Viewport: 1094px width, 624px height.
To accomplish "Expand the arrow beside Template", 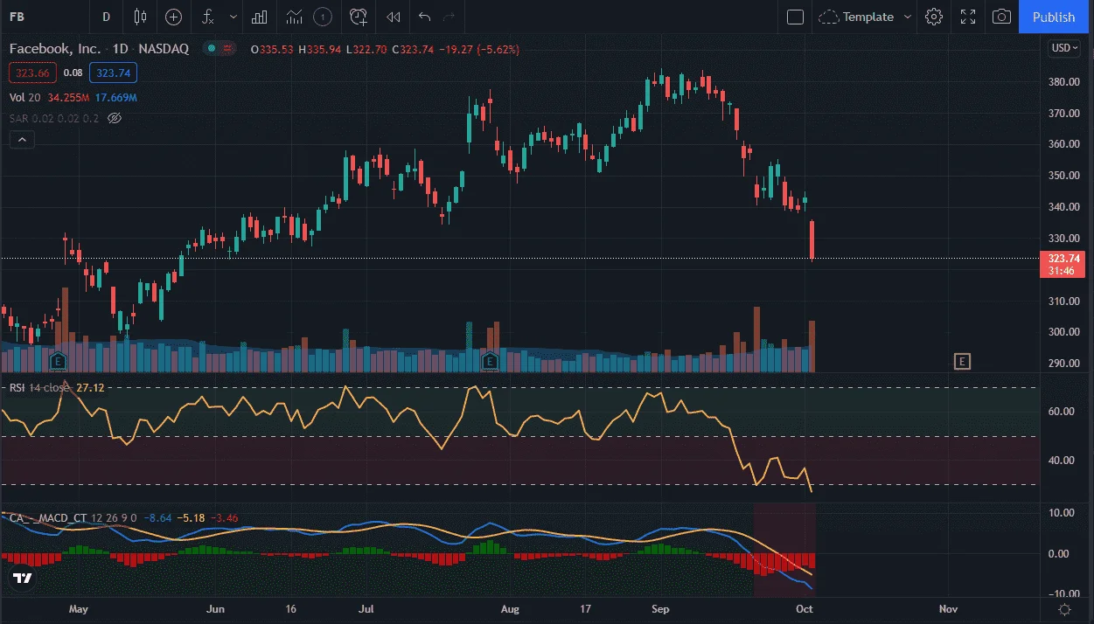I will click(x=908, y=17).
